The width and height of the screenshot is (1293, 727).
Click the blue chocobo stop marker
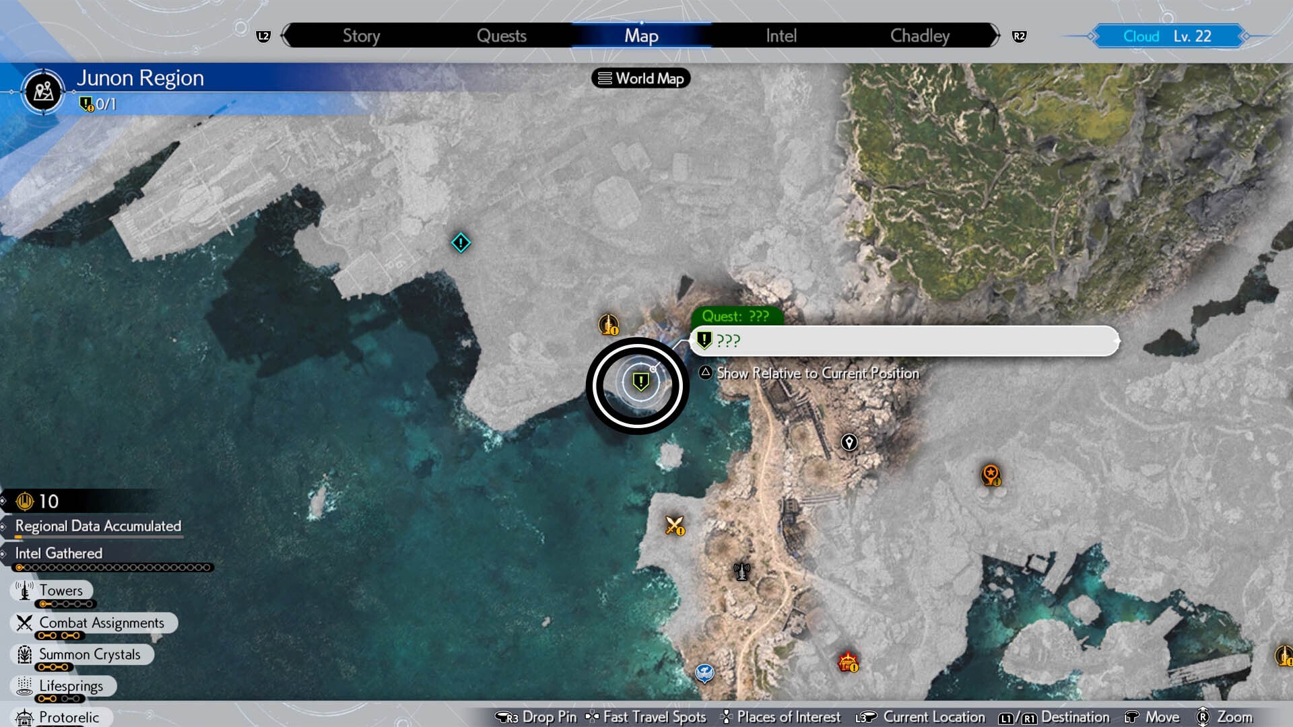(x=704, y=672)
